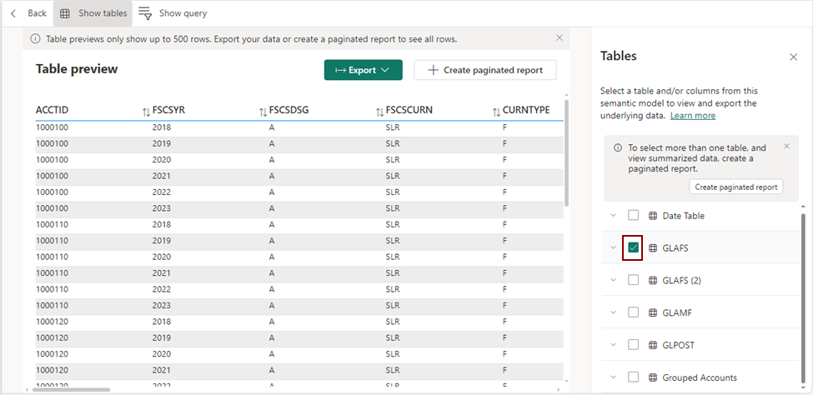Expand the GLAFS table columns
This screenshot has width=813, height=395.
(x=614, y=247)
